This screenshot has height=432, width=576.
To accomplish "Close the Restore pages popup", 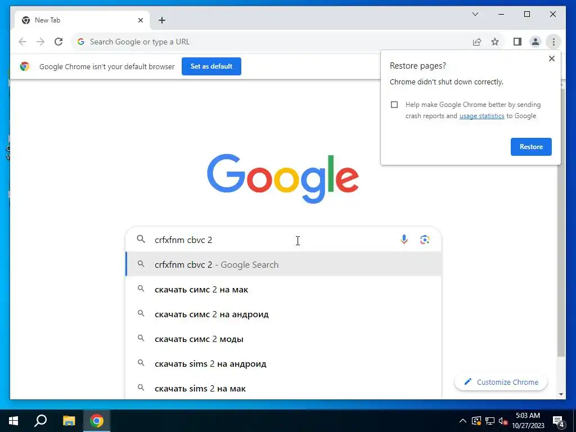I will click(x=551, y=58).
